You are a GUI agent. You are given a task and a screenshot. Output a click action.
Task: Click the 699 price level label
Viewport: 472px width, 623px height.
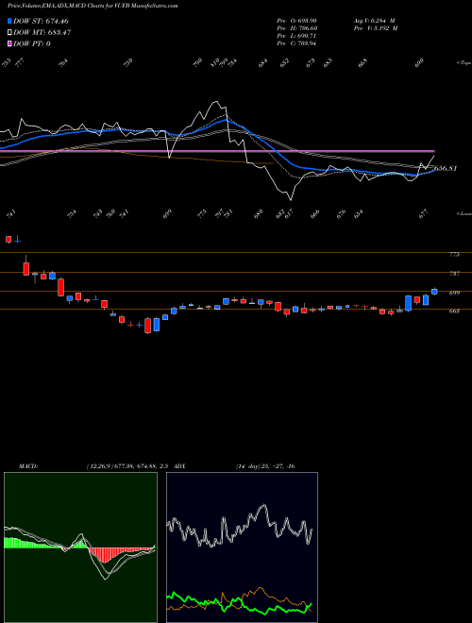coord(454,293)
